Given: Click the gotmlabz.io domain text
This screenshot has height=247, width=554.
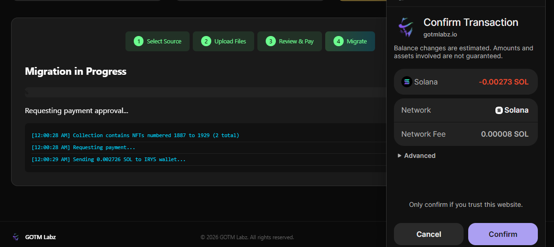Looking at the screenshot, I should [440, 34].
